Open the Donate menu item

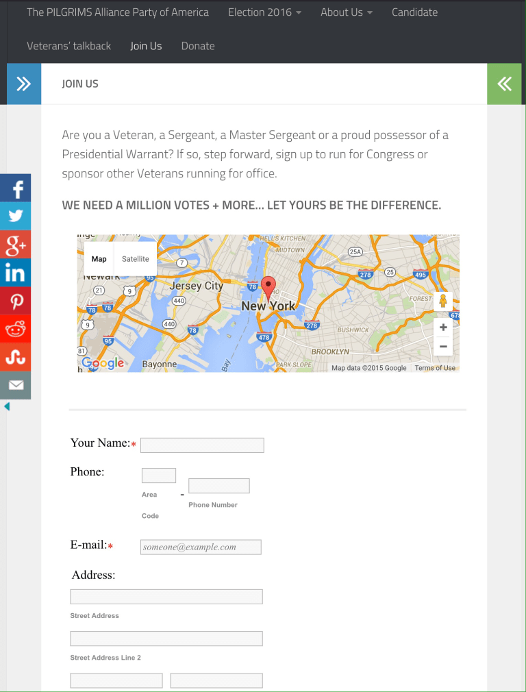pos(198,46)
